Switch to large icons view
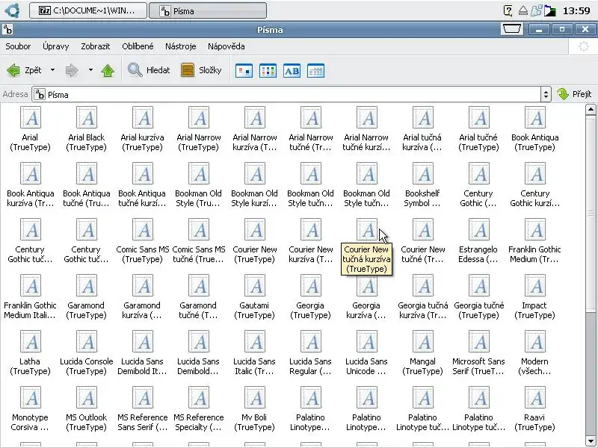The width and height of the screenshot is (598, 448). pyautogui.click(x=244, y=71)
